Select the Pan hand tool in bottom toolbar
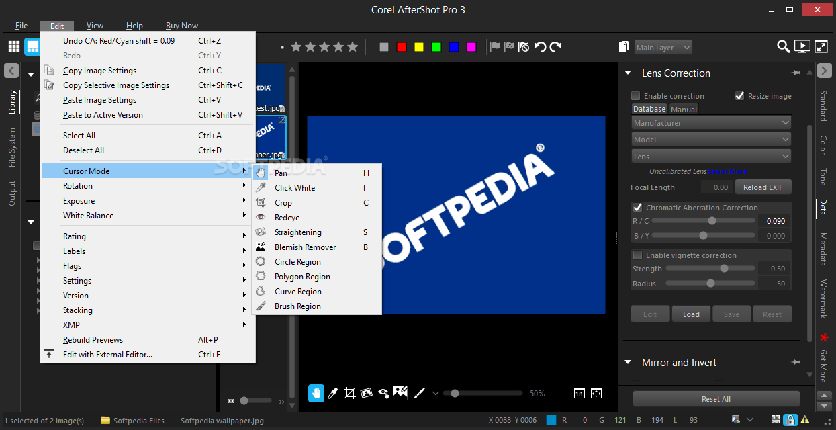Screen dimensions: 836x430 pos(316,394)
